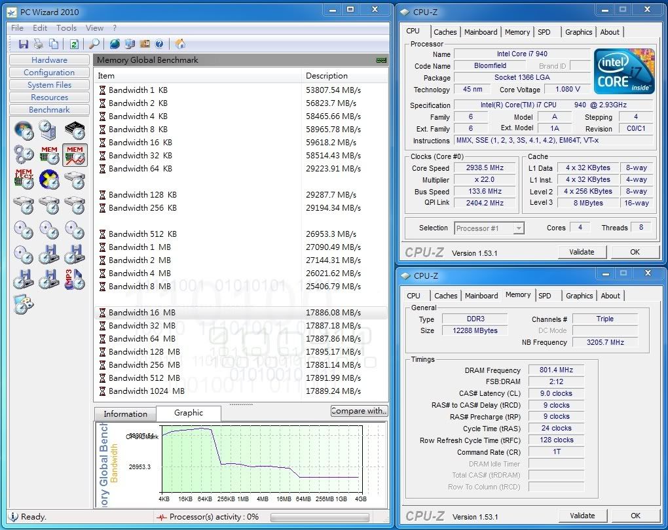Select the computer tower benchmark icon
Image resolution: width=668 pixels, height=530 pixels.
tap(48, 130)
